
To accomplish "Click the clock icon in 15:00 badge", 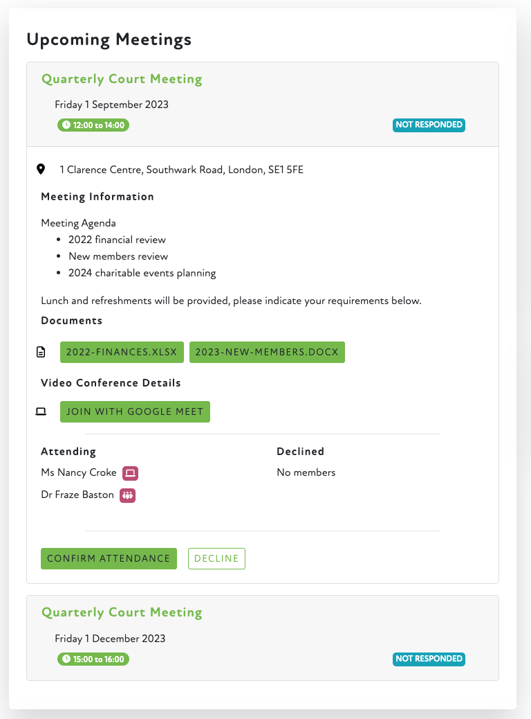I will (66, 659).
